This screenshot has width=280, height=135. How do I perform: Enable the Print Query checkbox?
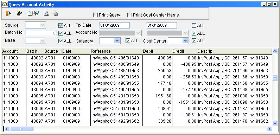coord(95,15)
